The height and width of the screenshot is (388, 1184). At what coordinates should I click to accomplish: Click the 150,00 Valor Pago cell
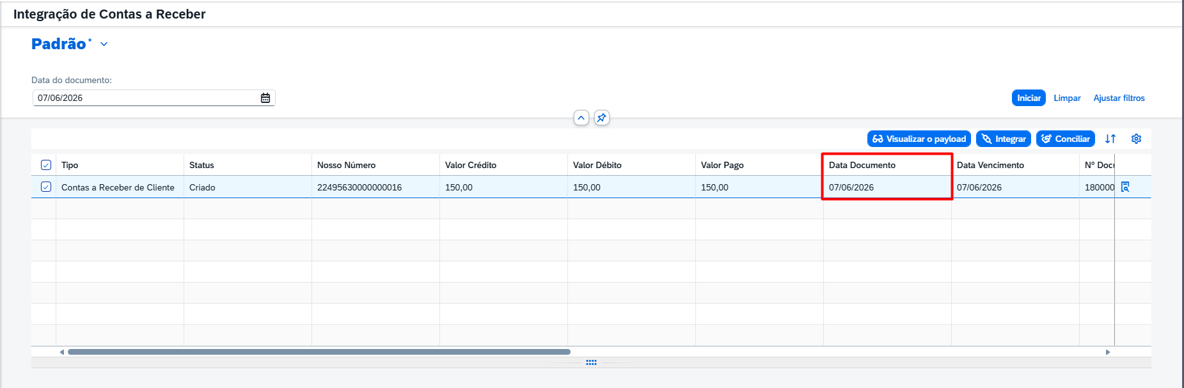pyautogui.click(x=759, y=187)
